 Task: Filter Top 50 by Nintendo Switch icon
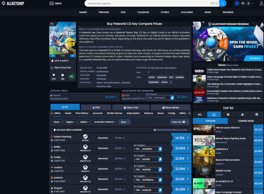coord(256,114)
